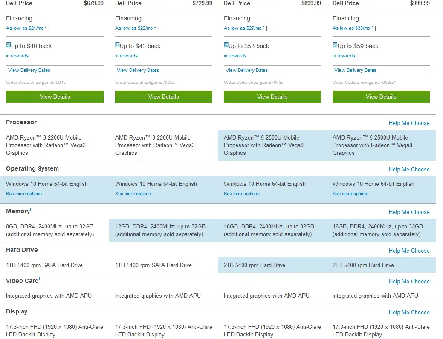Click Display section heading

(x=17, y=311)
